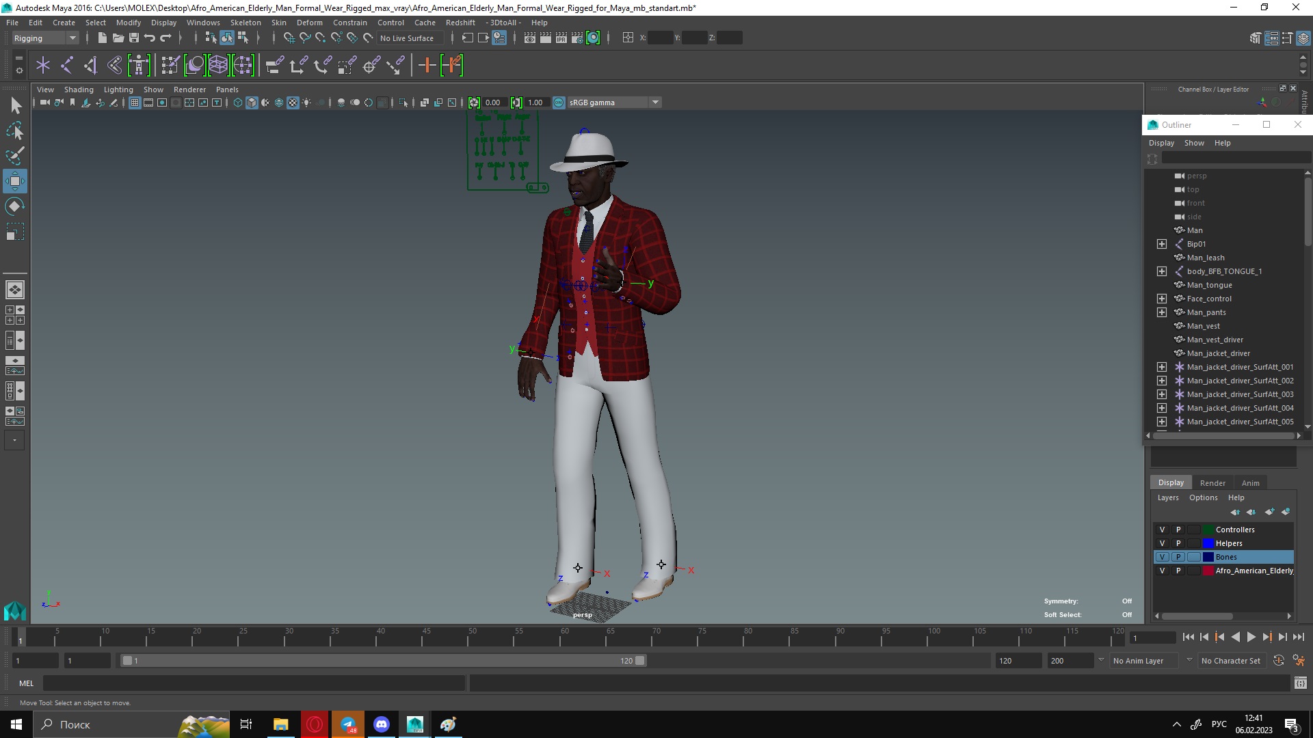The height and width of the screenshot is (738, 1313).
Task: Expand body_BFB_TONGUE_1 in Outliner
Action: coord(1162,271)
